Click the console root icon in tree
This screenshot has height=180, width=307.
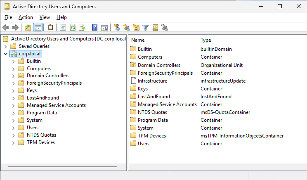[x=6, y=39]
